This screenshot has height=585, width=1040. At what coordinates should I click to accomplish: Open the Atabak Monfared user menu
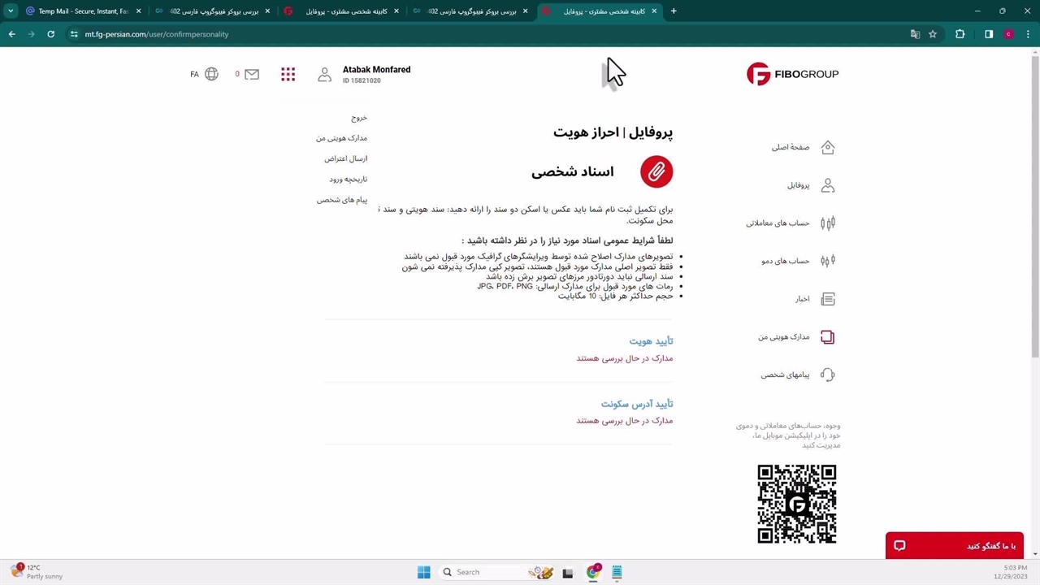click(x=375, y=74)
